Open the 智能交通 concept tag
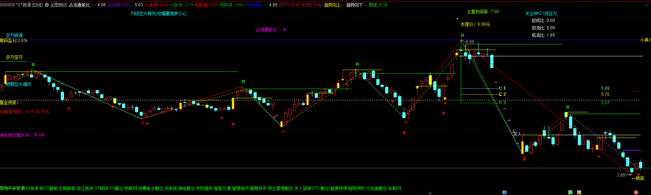This screenshot has width=651, height=195. [x=223, y=188]
